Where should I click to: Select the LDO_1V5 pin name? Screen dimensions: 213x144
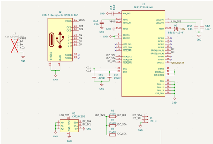coord(160,20)
